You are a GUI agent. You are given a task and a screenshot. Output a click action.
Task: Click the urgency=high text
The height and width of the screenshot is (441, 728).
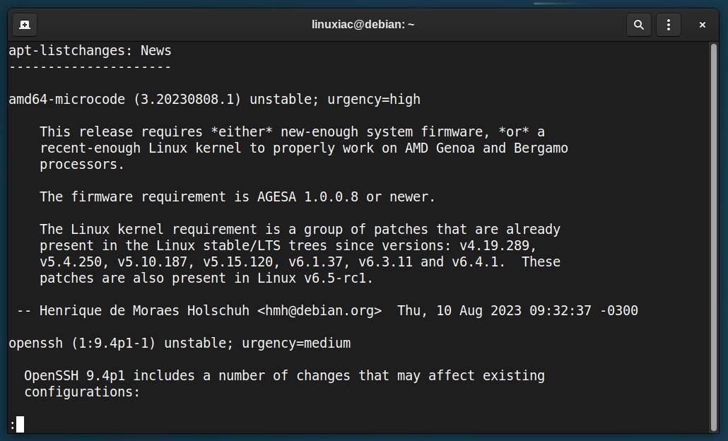(x=374, y=100)
